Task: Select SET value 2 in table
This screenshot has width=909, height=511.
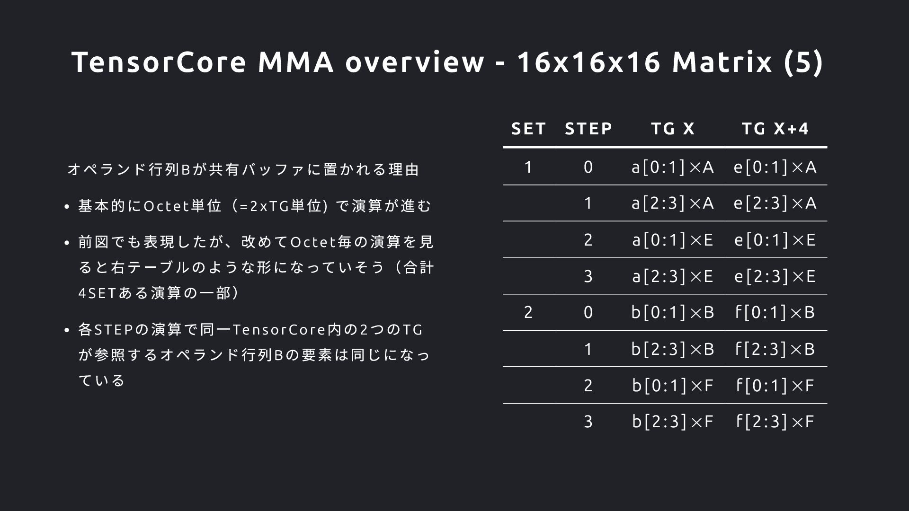Action: pos(528,312)
